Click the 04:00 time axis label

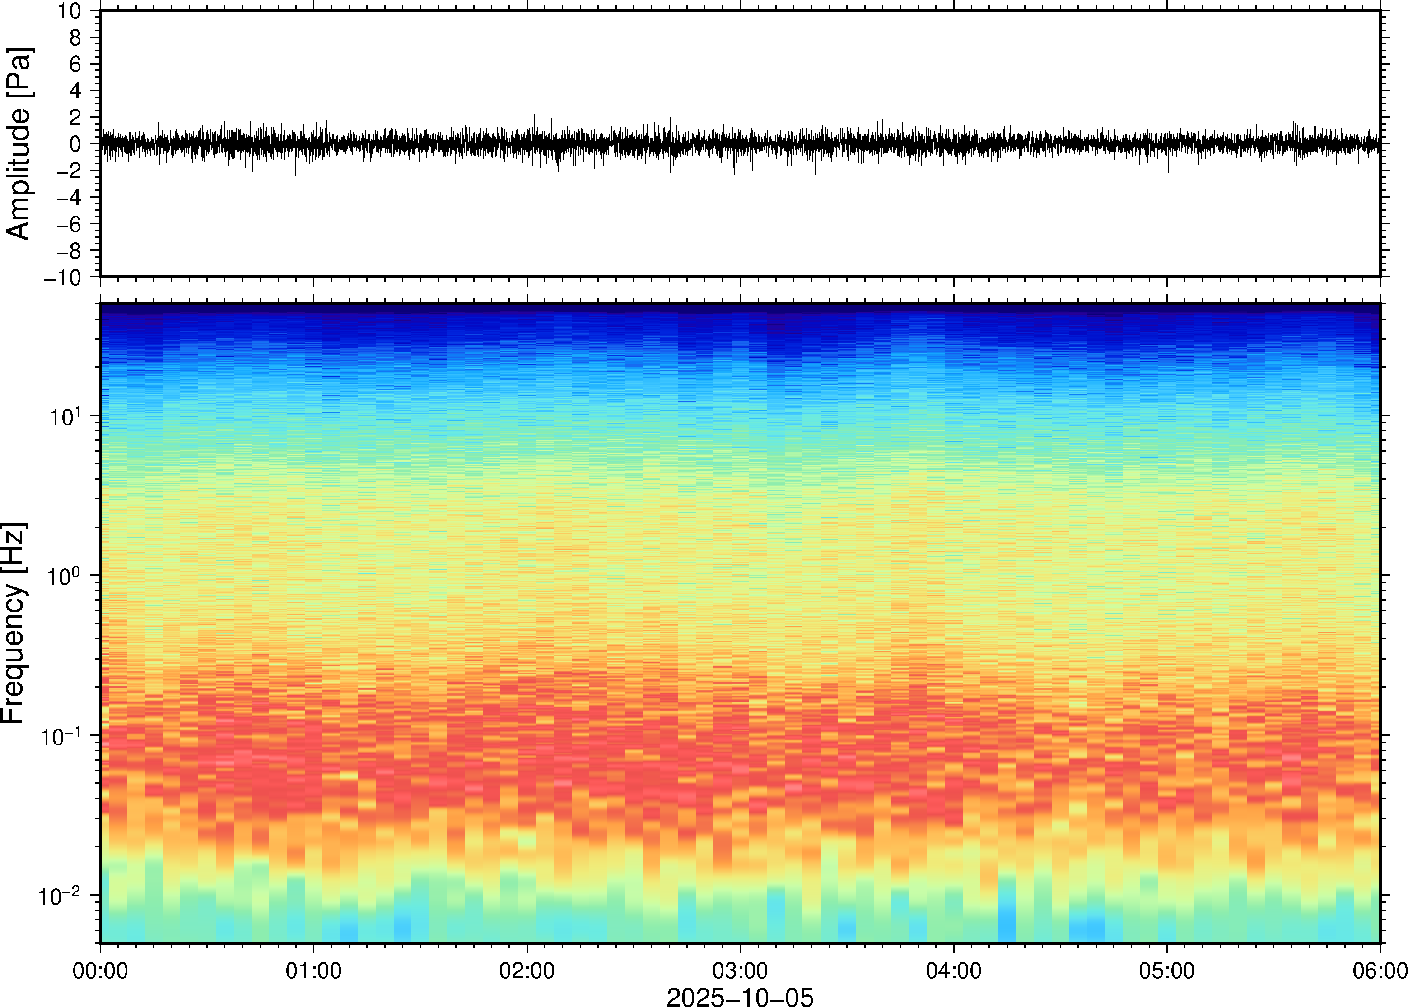(953, 970)
